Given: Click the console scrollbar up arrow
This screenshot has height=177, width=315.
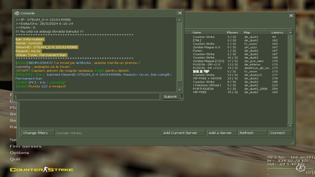Looking at the screenshot, I should coord(179,20).
